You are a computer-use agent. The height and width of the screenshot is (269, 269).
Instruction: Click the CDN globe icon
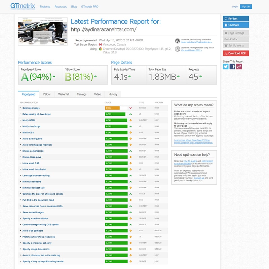[178, 49]
